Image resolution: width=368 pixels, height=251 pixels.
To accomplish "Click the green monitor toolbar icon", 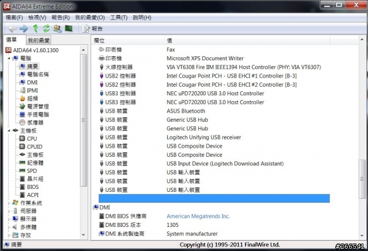I will click(x=69, y=28).
